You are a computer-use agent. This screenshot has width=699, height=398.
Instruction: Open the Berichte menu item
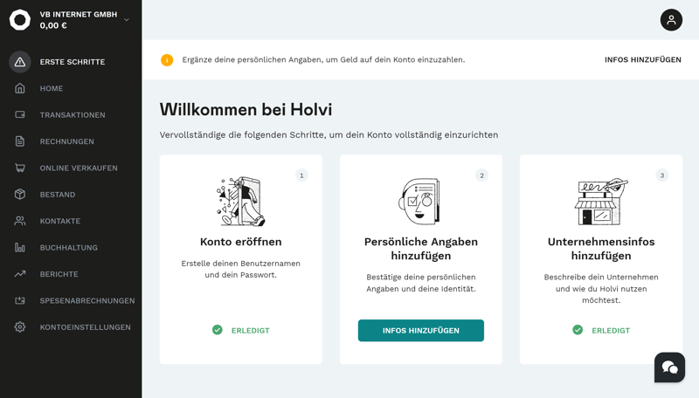59,274
